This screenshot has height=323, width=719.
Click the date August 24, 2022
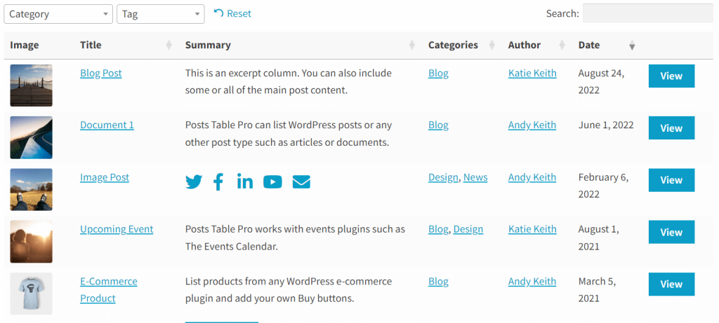coord(601,81)
